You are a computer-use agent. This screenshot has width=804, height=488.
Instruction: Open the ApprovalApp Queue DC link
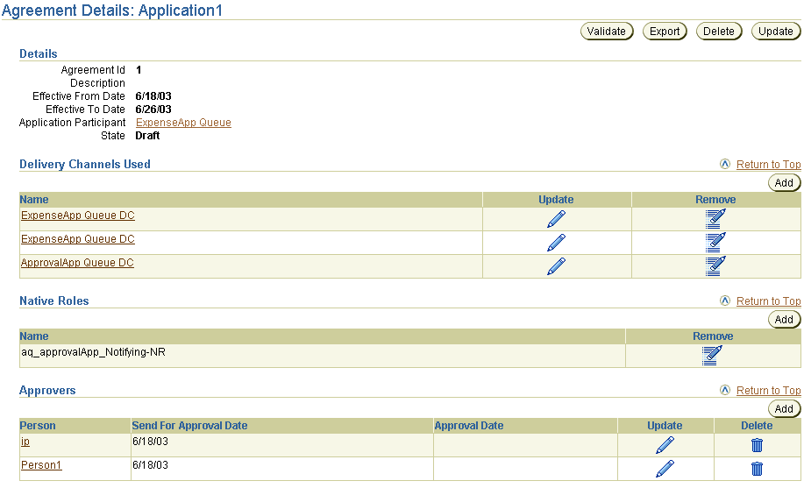coord(77,263)
